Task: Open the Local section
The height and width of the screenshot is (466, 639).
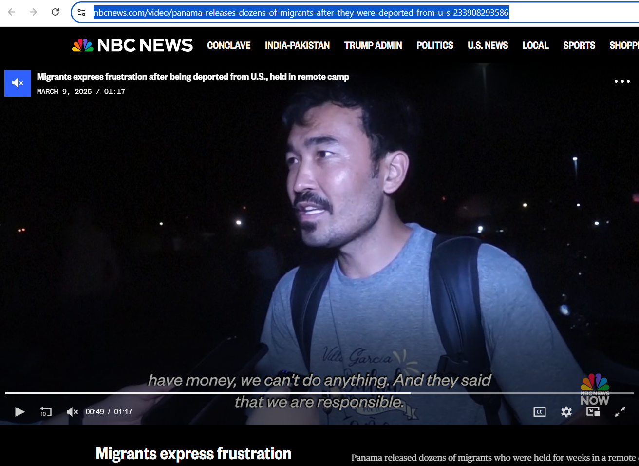Action: (x=535, y=45)
